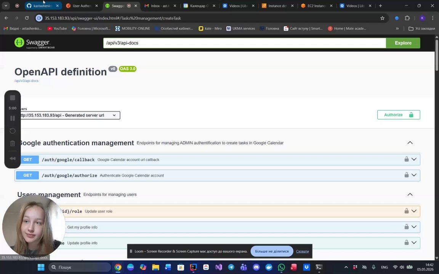439x274 pixels.
Task: Open File Explorer from the taskbar
Action: click(x=155, y=267)
